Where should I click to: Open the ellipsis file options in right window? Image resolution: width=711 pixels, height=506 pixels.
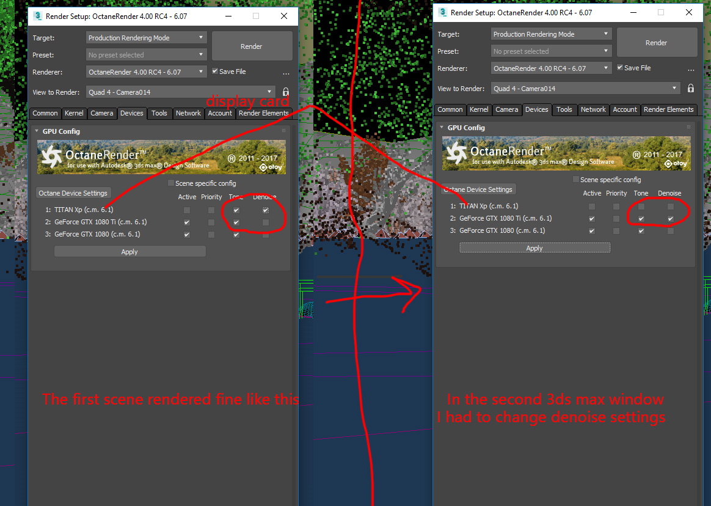691,69
